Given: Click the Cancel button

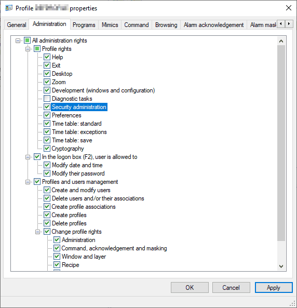Looking at the screenshot, I should pos(231,288).
